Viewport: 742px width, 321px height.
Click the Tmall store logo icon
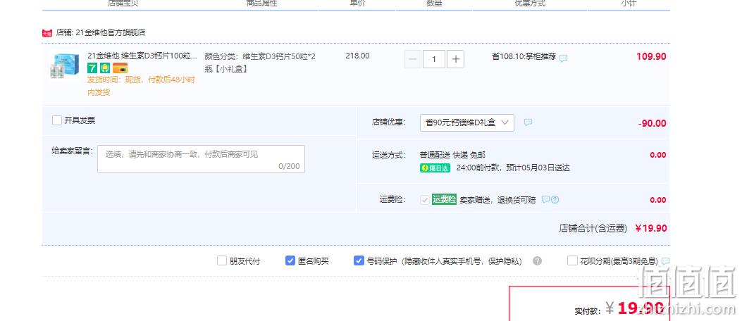click(47, 32)
